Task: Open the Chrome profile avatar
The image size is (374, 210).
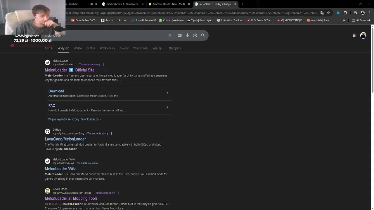Action: tap(363, 13)
